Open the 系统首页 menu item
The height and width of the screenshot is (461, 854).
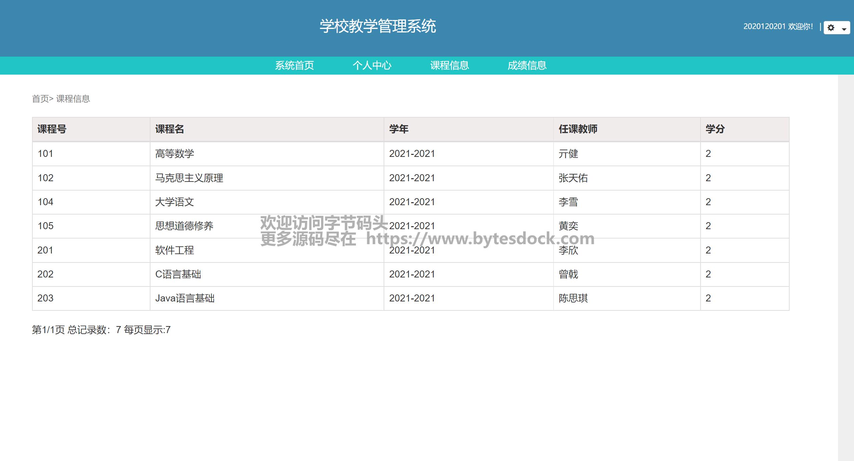[x=294, y=65]
